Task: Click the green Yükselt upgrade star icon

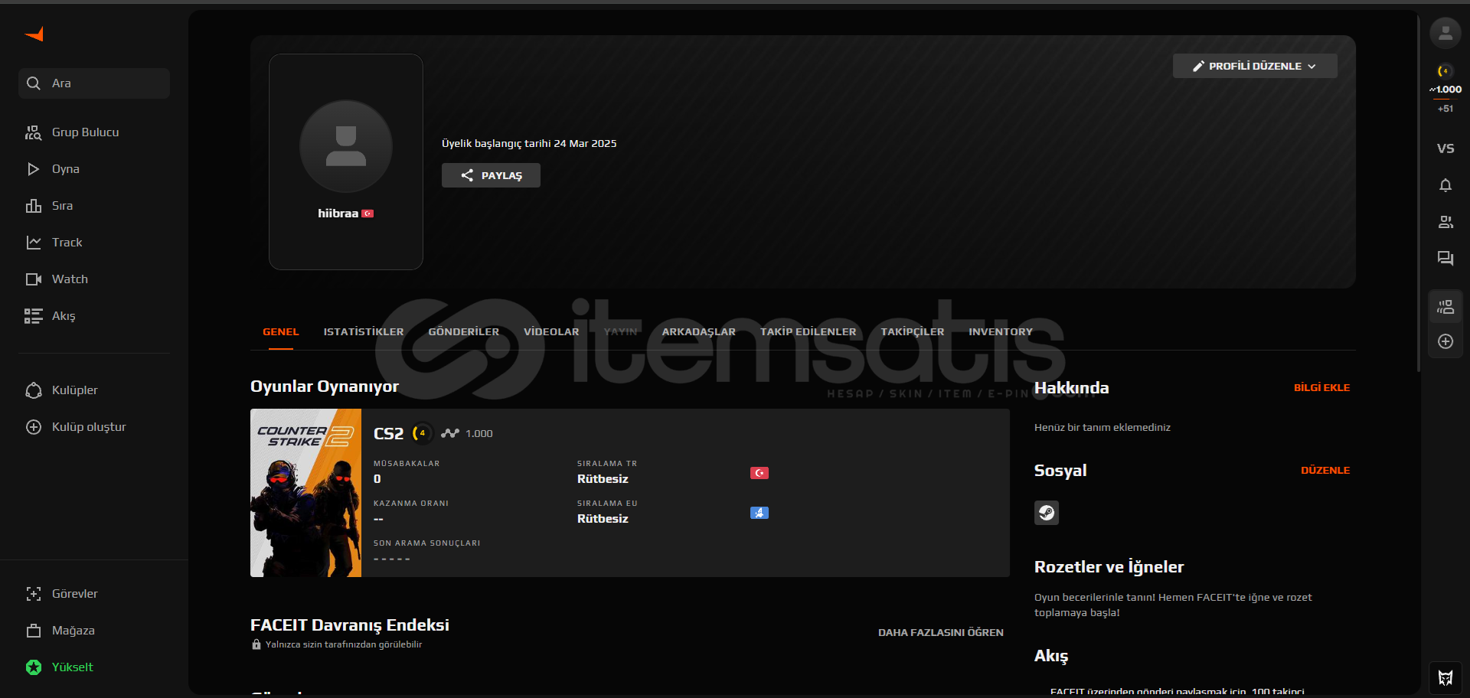Action: click(x=34, y=667)
